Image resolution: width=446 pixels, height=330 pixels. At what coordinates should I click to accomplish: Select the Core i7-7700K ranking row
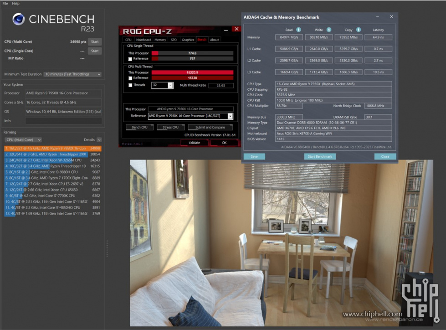[53, 196]
